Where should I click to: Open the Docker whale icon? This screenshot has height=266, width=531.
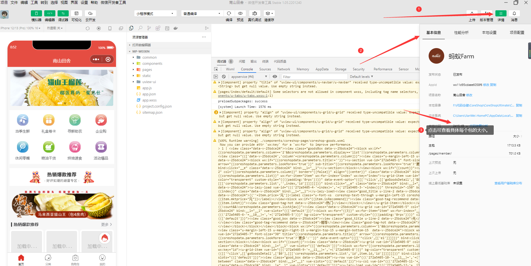click(176, 28)
